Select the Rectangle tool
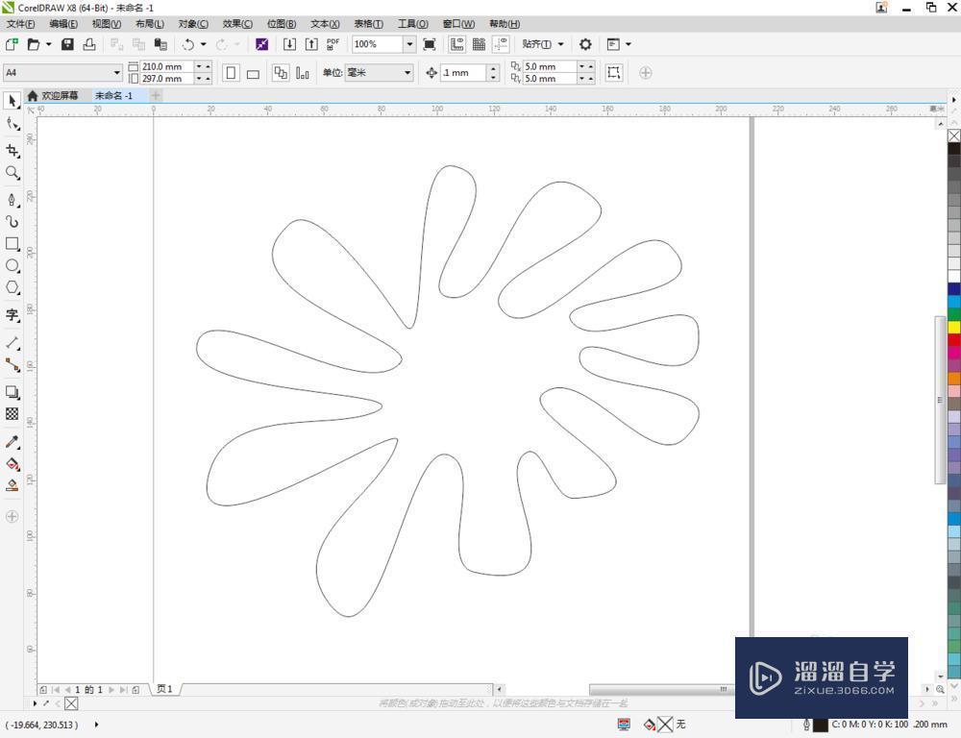Image resolution: width=961 pixels, height=738 pixels. tap(12, 245)
